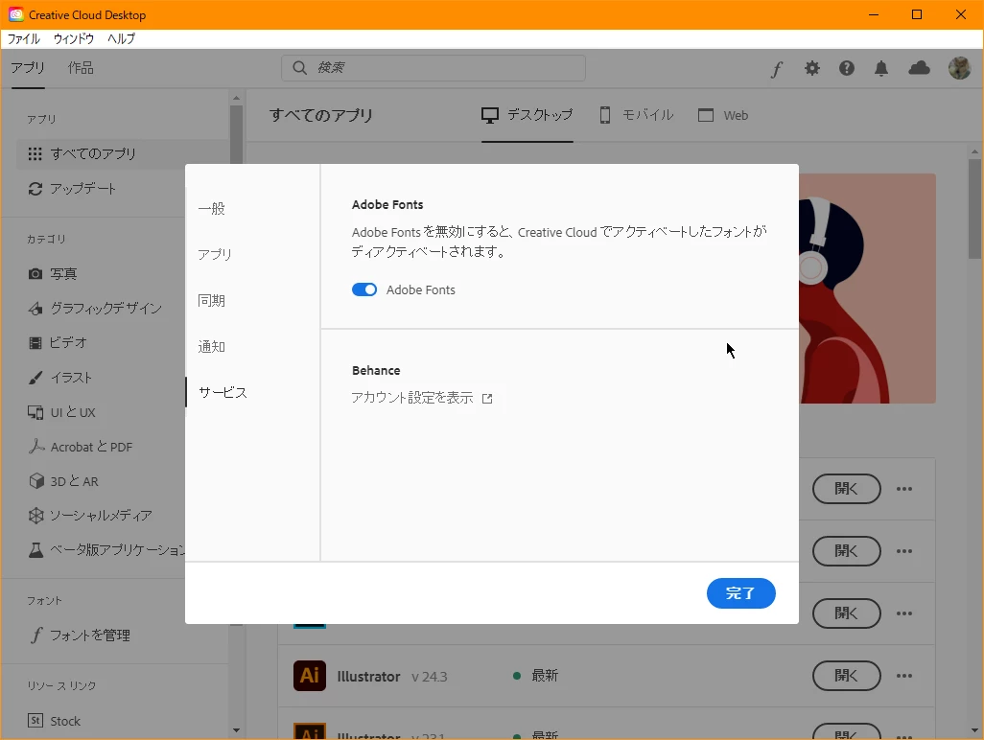Image resolution: width=984 pixels, height=740 pixels.
Task: Click the monitor icon on デスクトップ tab
Action: [x=489, y=115]
